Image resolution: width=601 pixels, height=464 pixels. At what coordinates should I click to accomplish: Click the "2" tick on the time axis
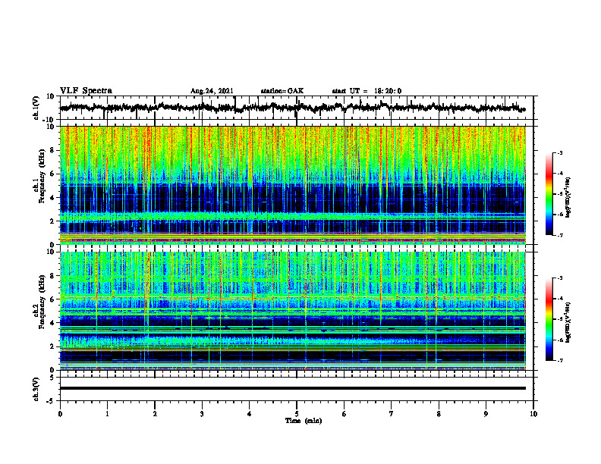pyautogui.click(x=155, y=414)
